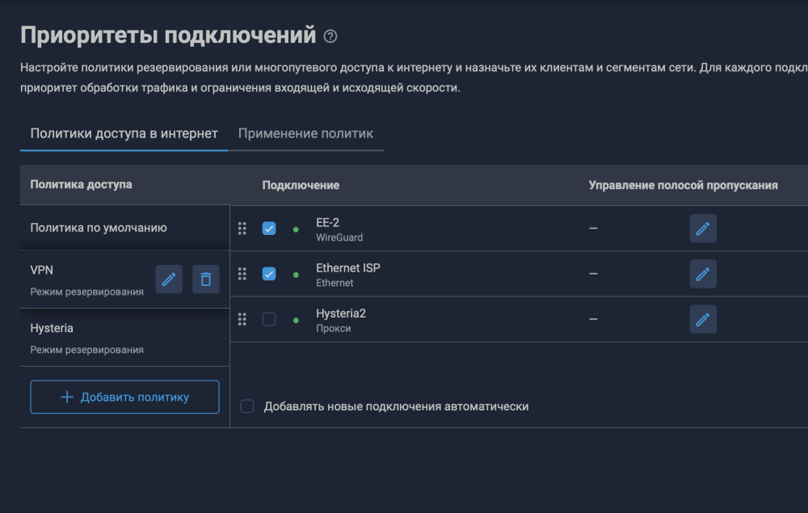This screenshot has width=808, height=513.
Task: Select the Hysteria policy
Action: click(x=124, y=338)
